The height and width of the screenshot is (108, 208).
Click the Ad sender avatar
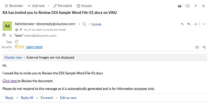pos(7,26)
